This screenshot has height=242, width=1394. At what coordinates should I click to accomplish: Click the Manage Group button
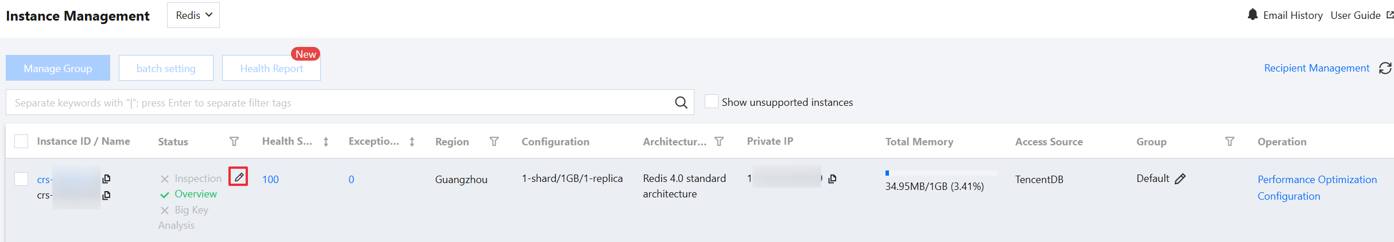click(x=58, y=68)
